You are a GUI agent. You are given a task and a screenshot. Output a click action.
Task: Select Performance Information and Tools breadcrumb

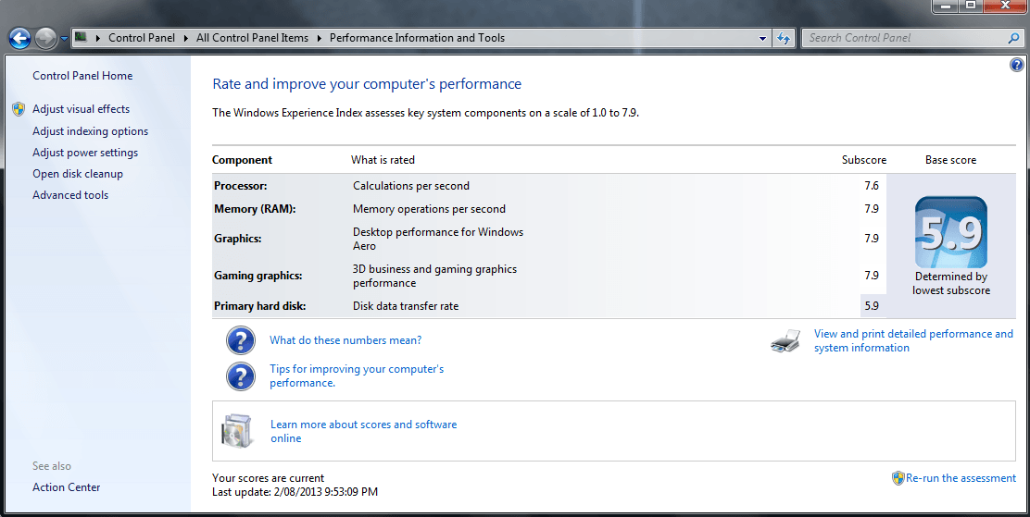tap(417, 38)
